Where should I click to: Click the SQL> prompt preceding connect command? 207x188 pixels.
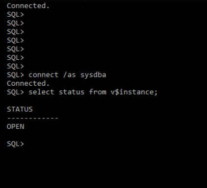(15, 75)
